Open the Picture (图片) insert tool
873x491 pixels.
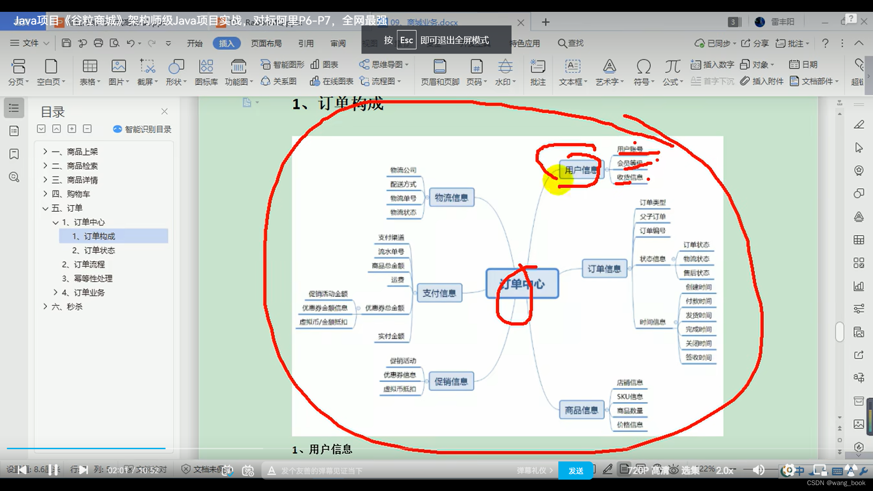119,72
